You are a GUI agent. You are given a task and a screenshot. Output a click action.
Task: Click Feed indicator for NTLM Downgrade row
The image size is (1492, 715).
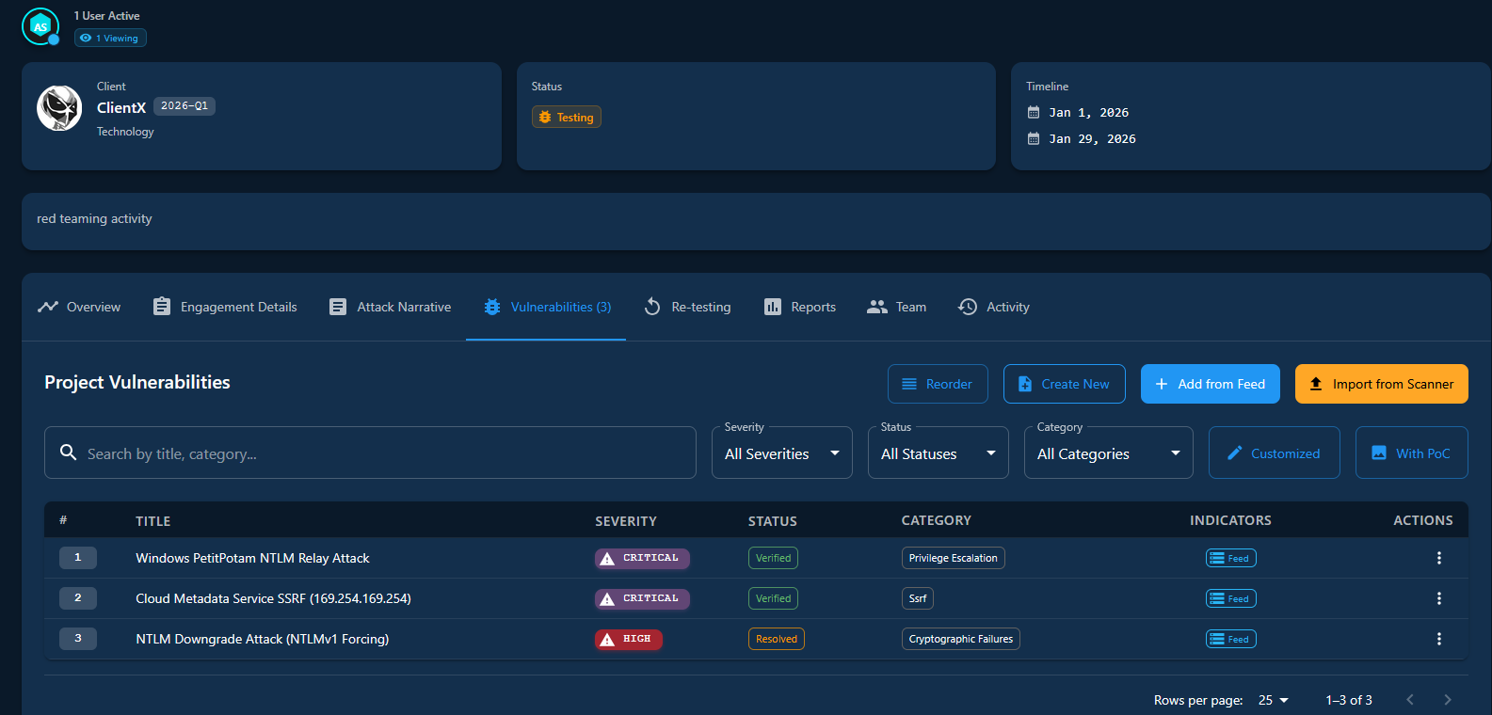1231,639
